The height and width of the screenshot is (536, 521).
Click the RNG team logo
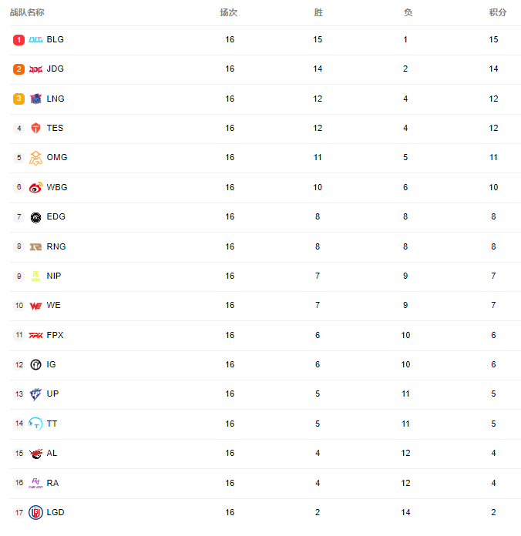[35, 246]
